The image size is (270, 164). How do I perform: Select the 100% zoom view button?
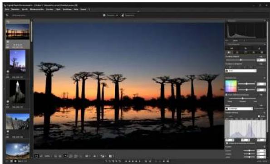tap(47, 156)
